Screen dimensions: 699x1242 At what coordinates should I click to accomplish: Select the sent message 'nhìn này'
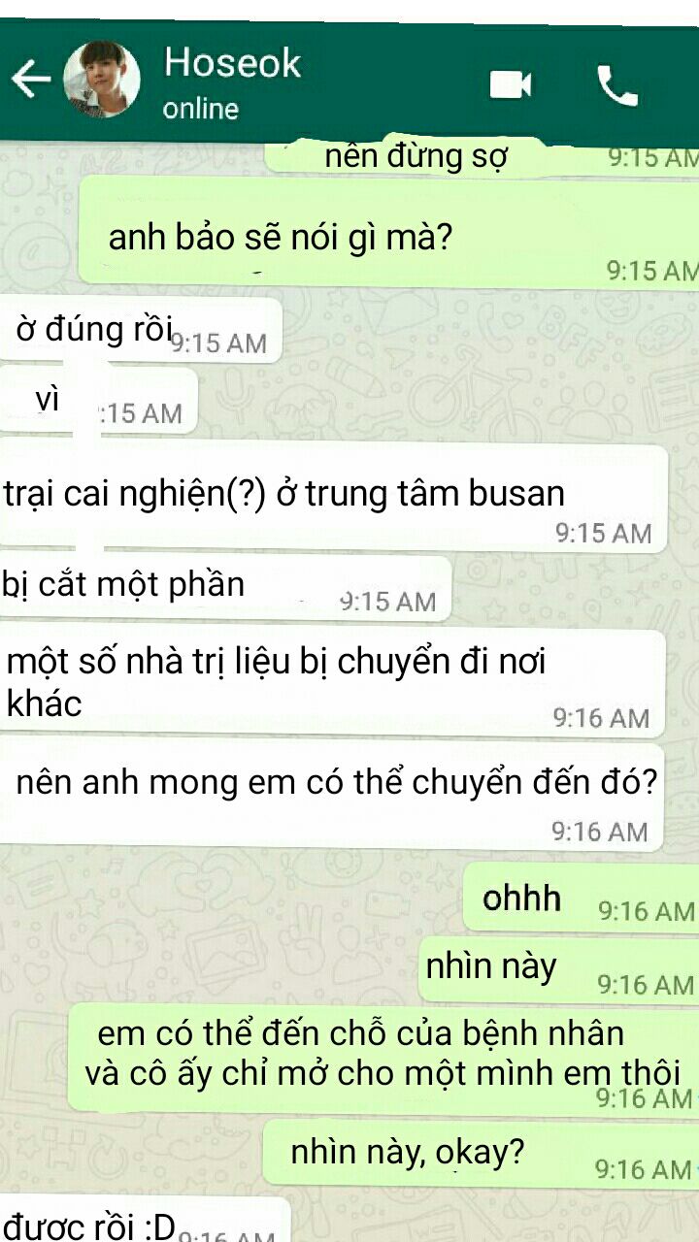[x=559, y=970]
